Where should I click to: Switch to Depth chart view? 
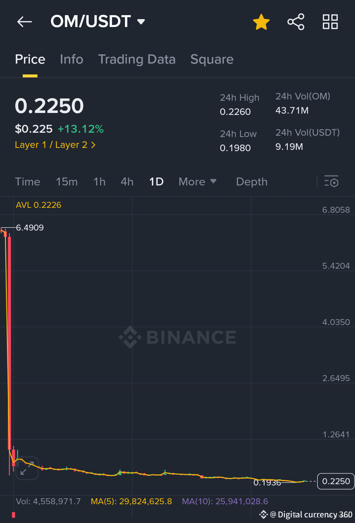252,181
